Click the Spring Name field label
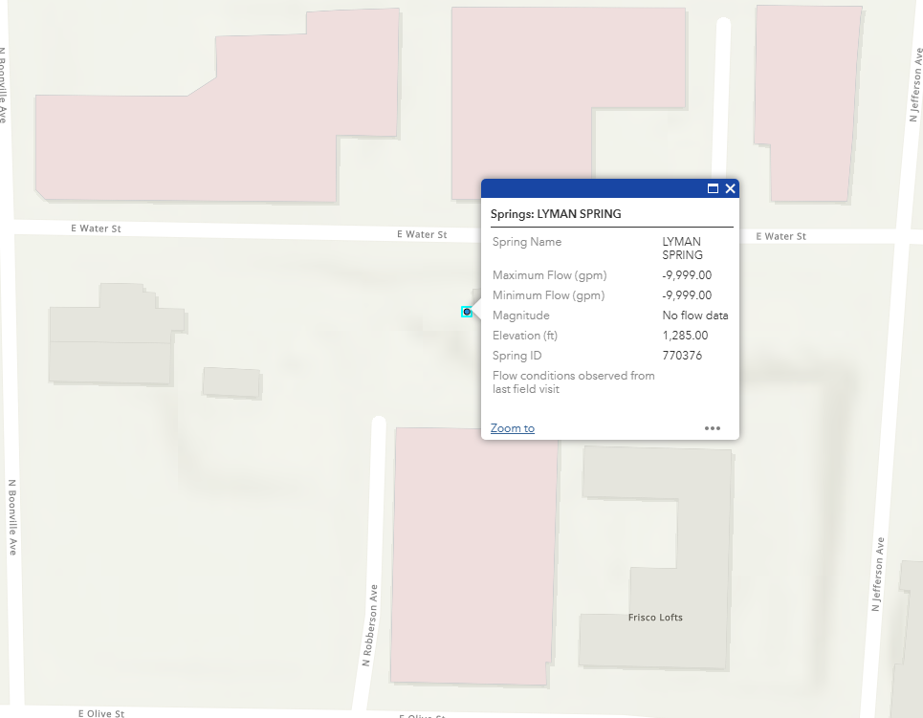The image size is (923, 718). click(527, 242)
